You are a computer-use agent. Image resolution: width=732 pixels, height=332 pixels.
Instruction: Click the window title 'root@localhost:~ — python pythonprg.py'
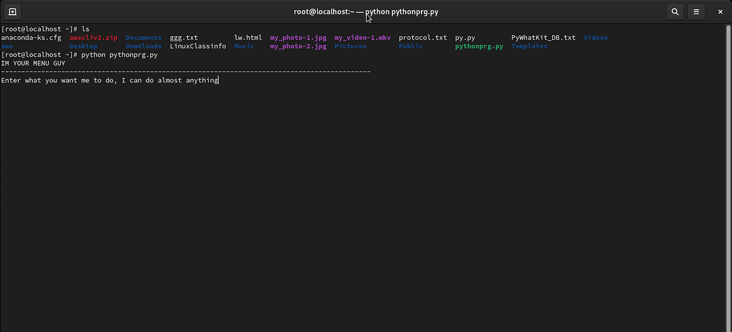[x=366, y=12]
